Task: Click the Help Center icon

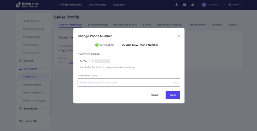Action: (21, 121)
